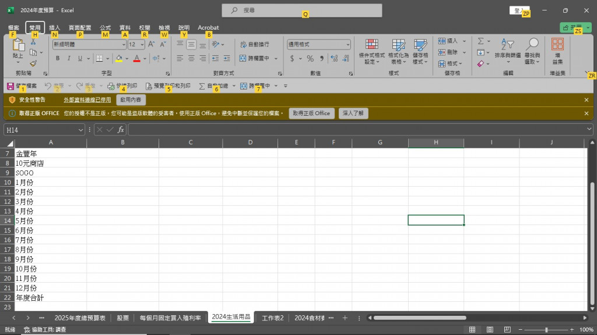Open Conditional Formatting (條件式格式設定)
Viewport: 597px width, 335px height.
[371, 51]
